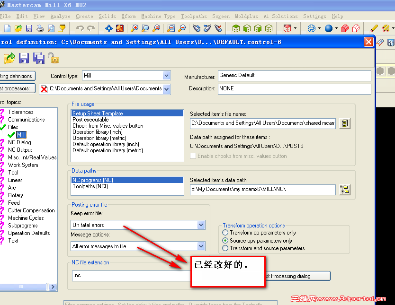
Task: Open dropdown arrow next to blue globe icon
Action: [x=319, y=28]
